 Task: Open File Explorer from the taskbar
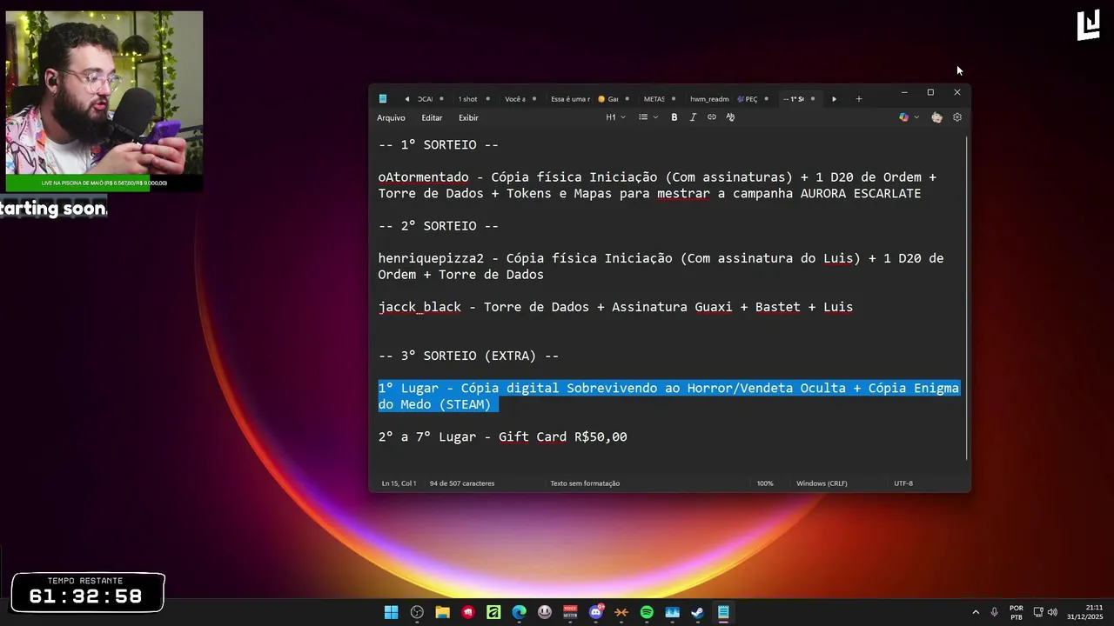[x=442, y=612]
